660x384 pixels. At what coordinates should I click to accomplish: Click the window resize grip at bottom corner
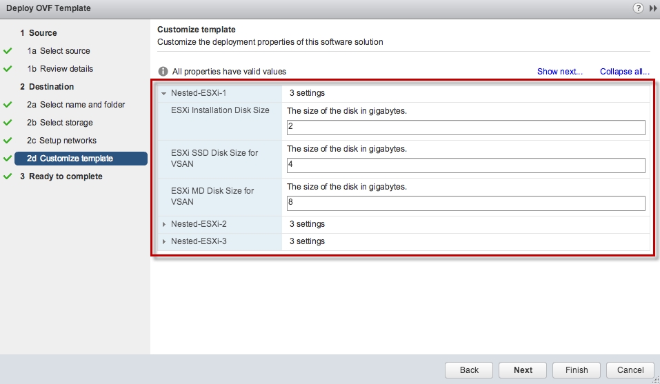[655, 380]
